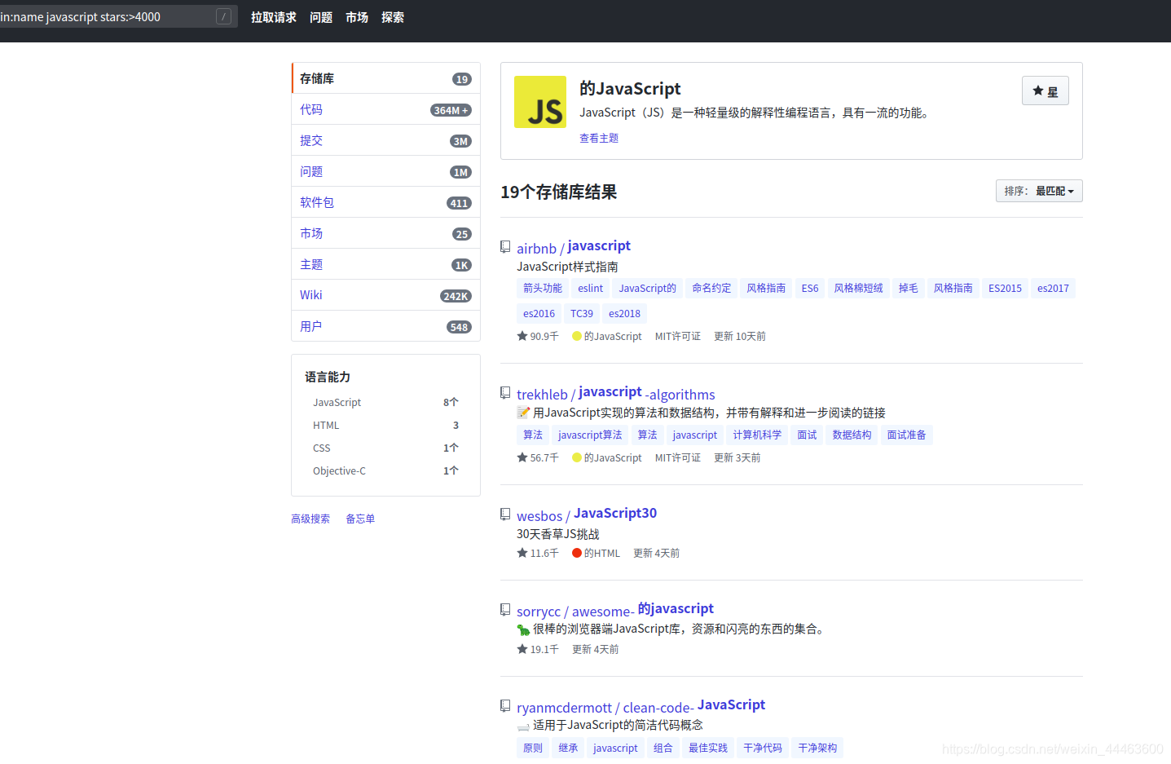Click the 干净代码 topic tag
The height and width of the screenshot is (764, 1171).
[763, 748]
